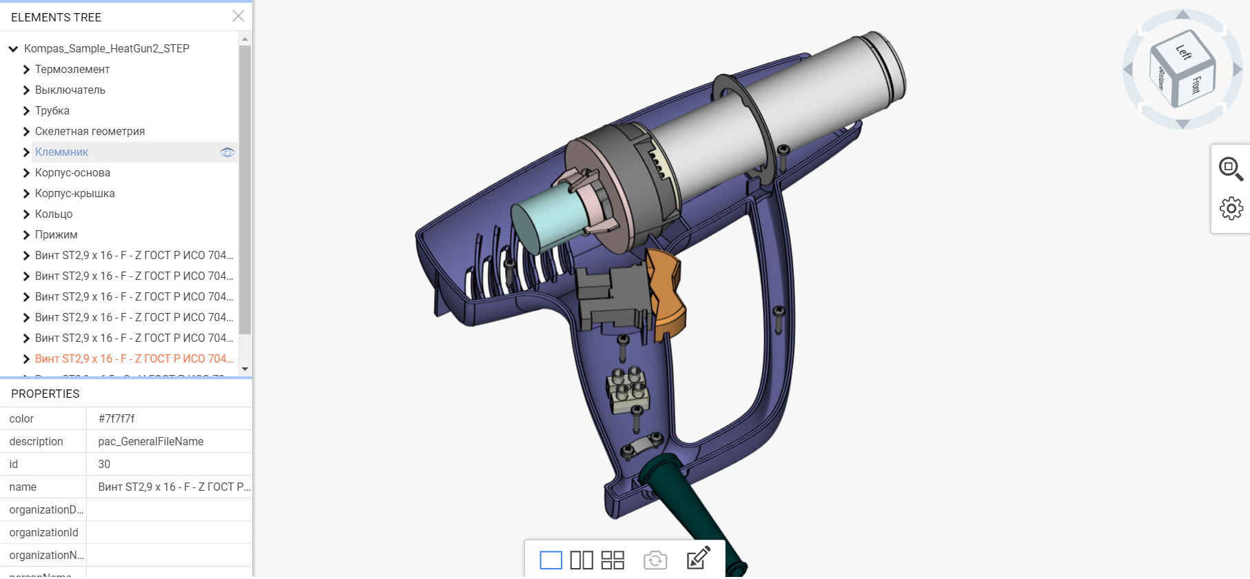
Task: Click the color value #7f7f7f field
Action: [x=169, y=418]
